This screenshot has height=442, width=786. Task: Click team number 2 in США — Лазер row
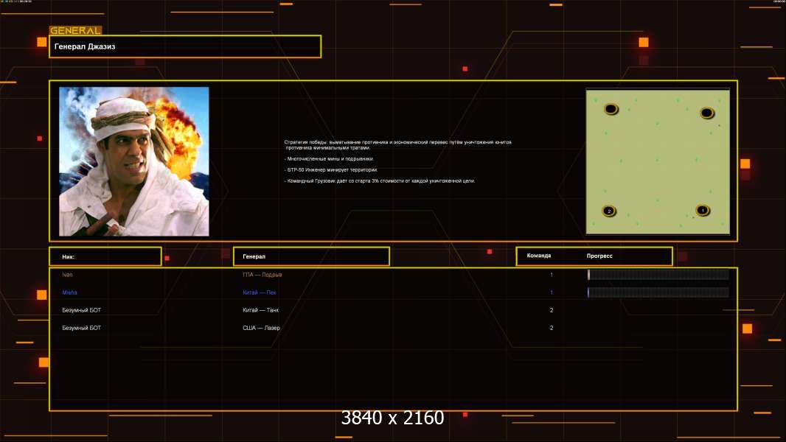(552, 328)
